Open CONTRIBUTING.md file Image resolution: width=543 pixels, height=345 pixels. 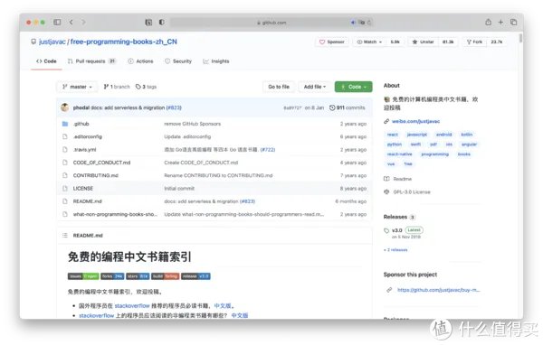[x=96, y=175]
